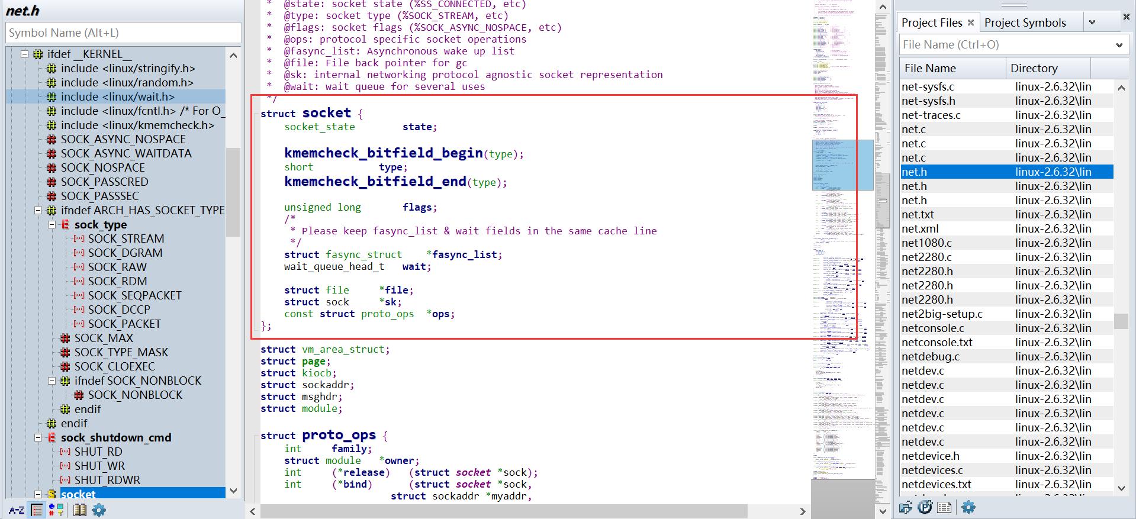Sort by the Directory column header
Image resolution: width=1136 pixels, height=519 pixels.
(x=1048, y=68)
